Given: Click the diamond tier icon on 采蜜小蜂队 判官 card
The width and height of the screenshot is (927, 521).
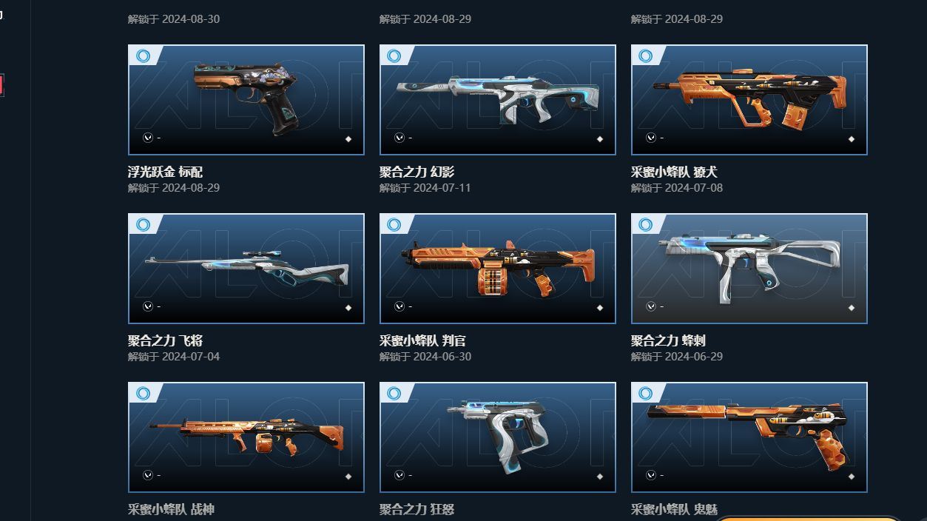Looking at the screenshot, I should (600, 308).
